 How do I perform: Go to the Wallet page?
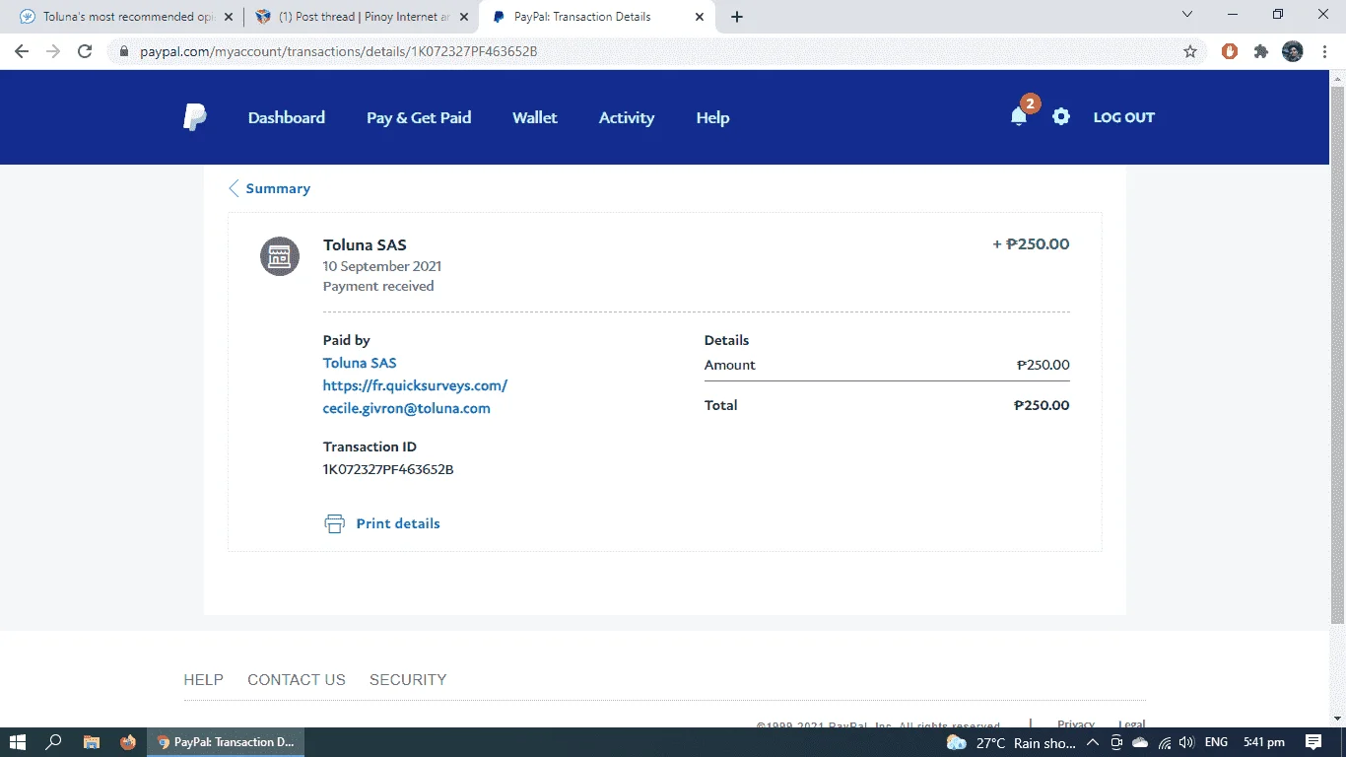click(x=535, y=117)
